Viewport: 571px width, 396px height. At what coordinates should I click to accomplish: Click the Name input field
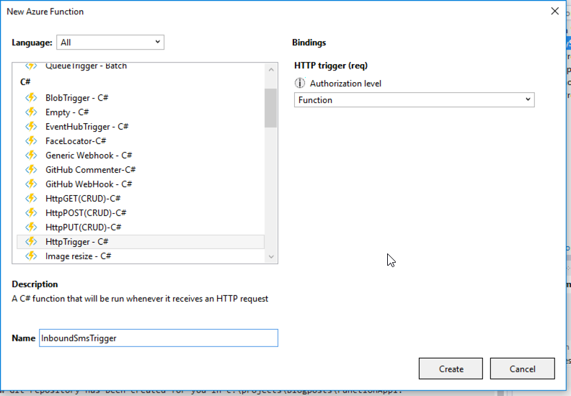click(159, 338)
